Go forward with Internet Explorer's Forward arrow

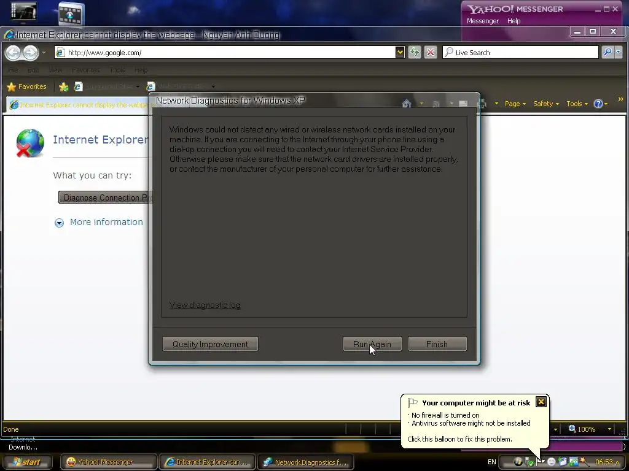(31, 53)
